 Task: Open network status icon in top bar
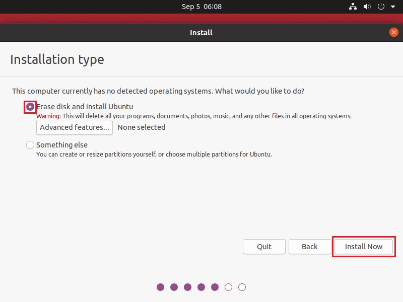point(353,7)
